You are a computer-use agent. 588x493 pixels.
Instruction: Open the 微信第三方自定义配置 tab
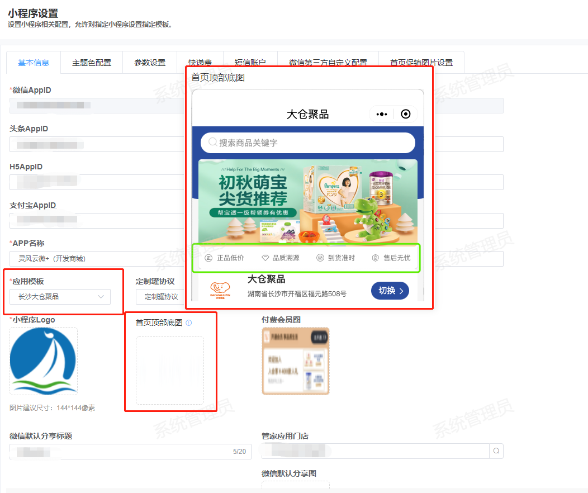(328, 62)
